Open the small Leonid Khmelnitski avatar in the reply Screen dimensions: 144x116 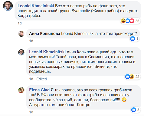[x=21, y=52]
